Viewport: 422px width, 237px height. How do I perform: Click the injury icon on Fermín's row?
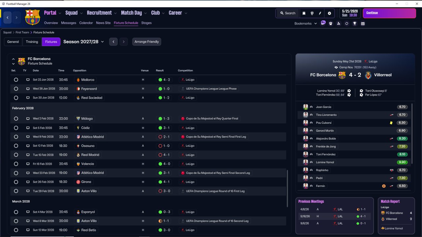(x=384, y=186)
